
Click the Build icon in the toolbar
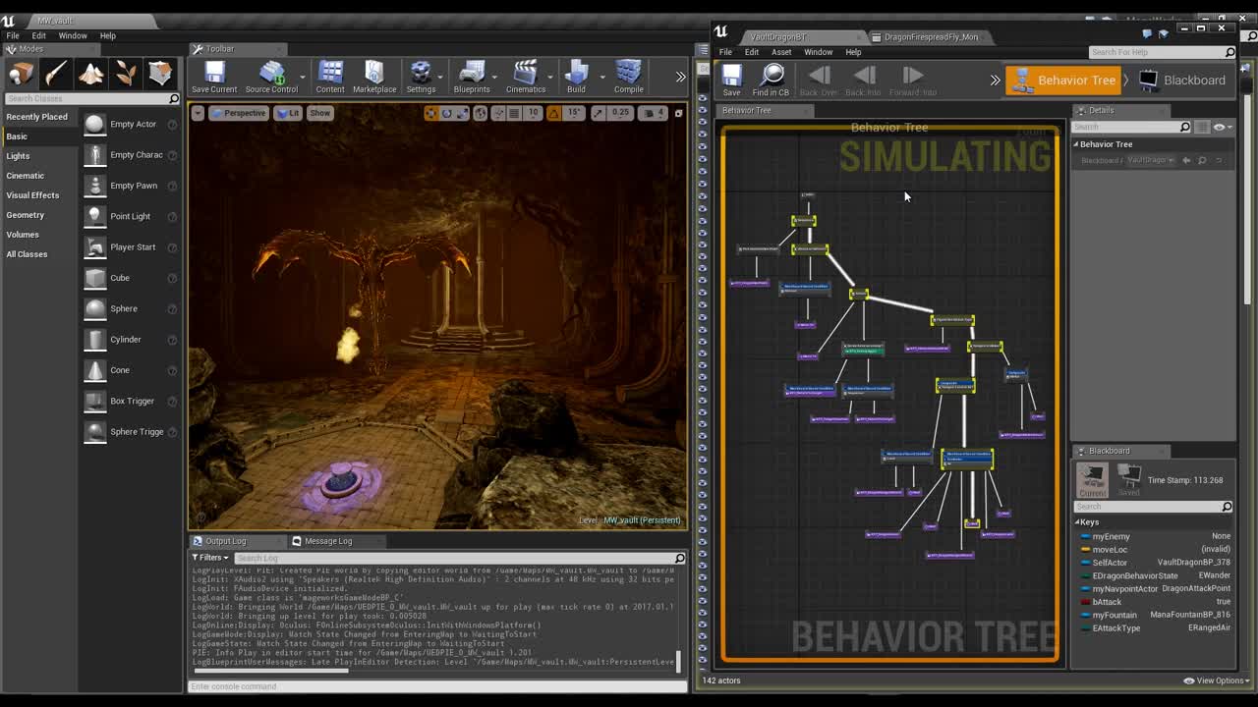pos(575,74)
